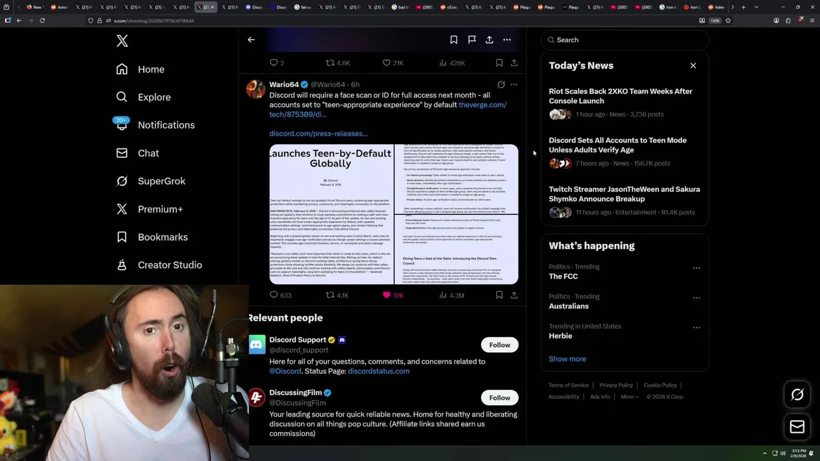Click the X logo in the sidebar
Viewport: 820px width, 461px height.
[122, 41]
